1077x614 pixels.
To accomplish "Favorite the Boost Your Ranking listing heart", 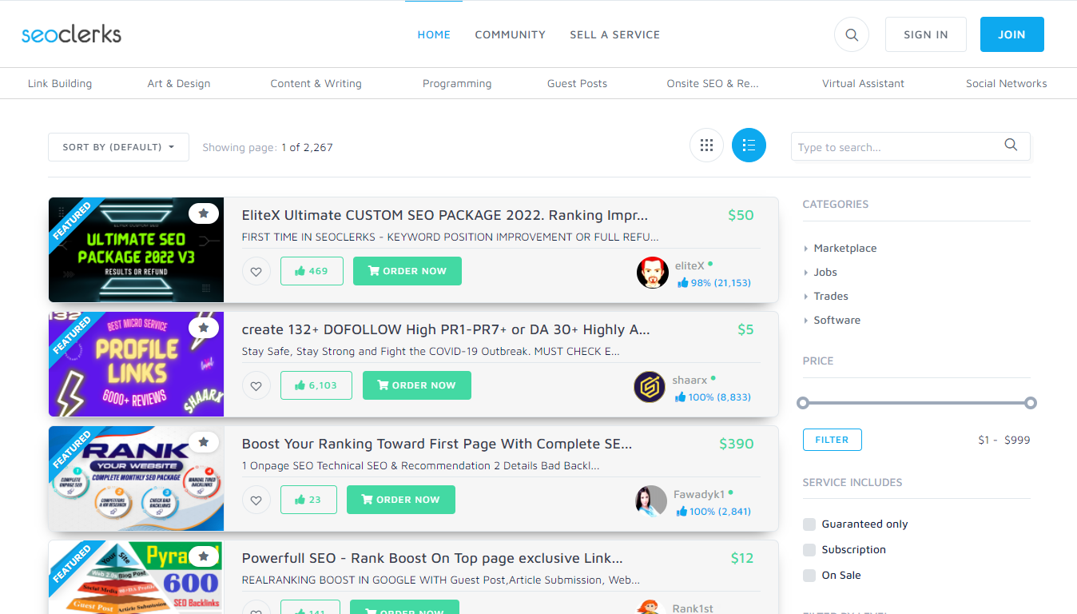I will [x=256, y=500].
